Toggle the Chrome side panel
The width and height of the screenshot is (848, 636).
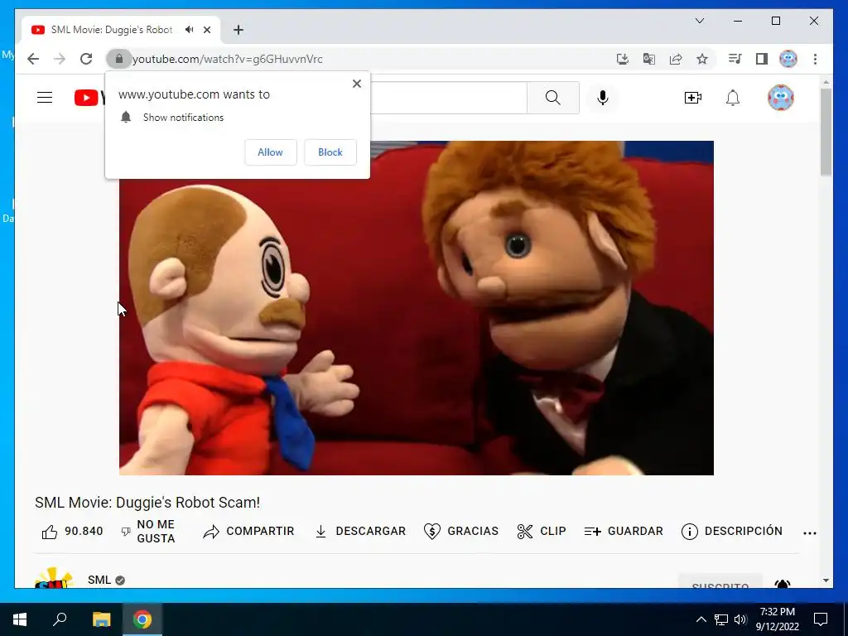[x=762, y=59]
